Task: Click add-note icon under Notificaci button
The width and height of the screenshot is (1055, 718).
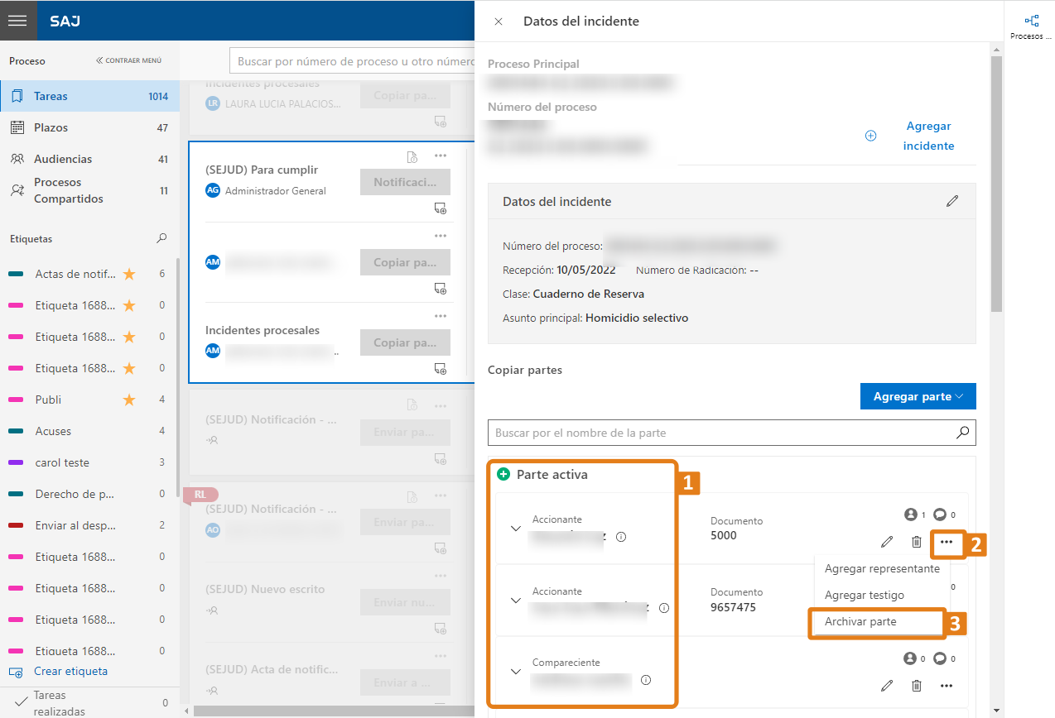Action: (x=441, y=209)
